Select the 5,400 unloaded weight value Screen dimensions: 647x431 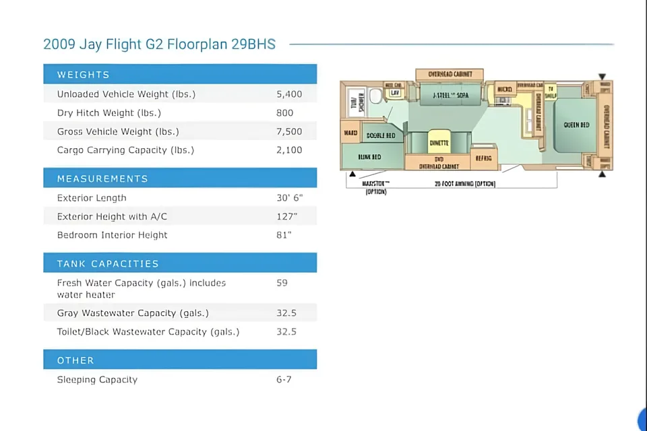tap(289, 94)
